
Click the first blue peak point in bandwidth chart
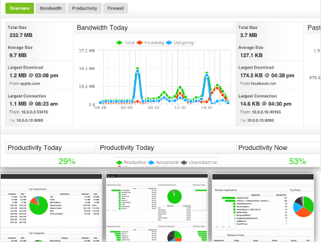point(138,71)
